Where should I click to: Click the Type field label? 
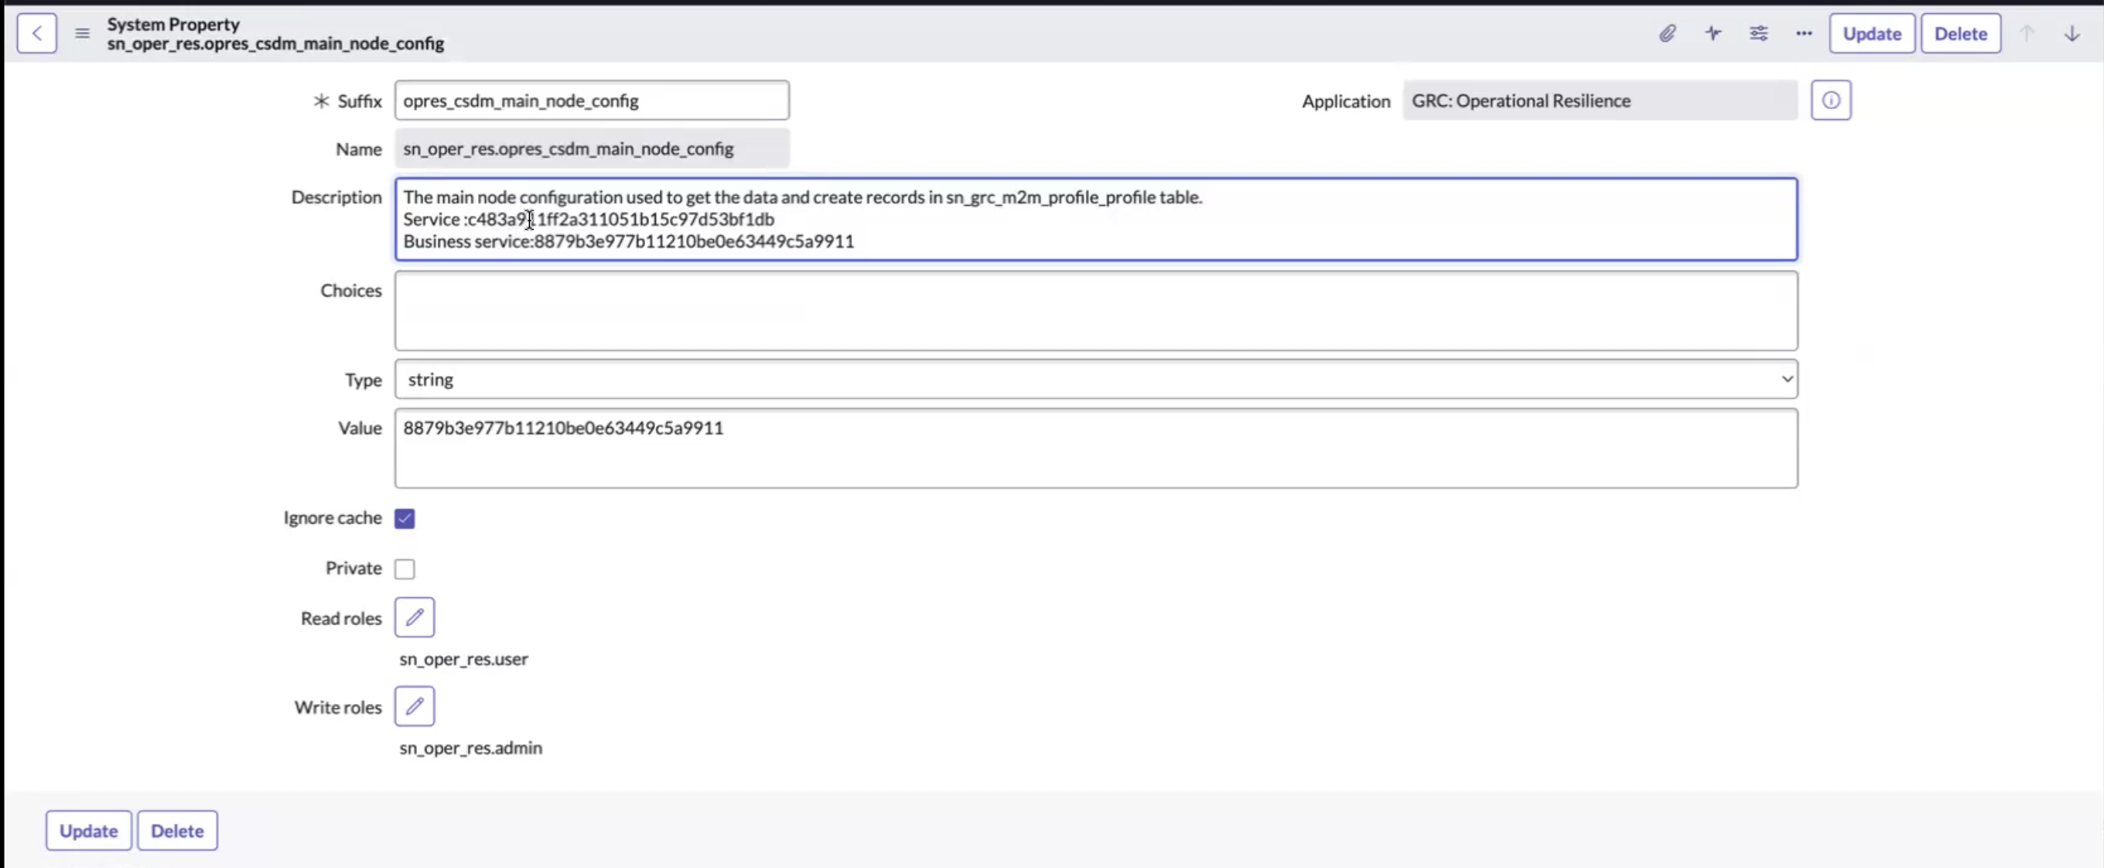[364, 380]
